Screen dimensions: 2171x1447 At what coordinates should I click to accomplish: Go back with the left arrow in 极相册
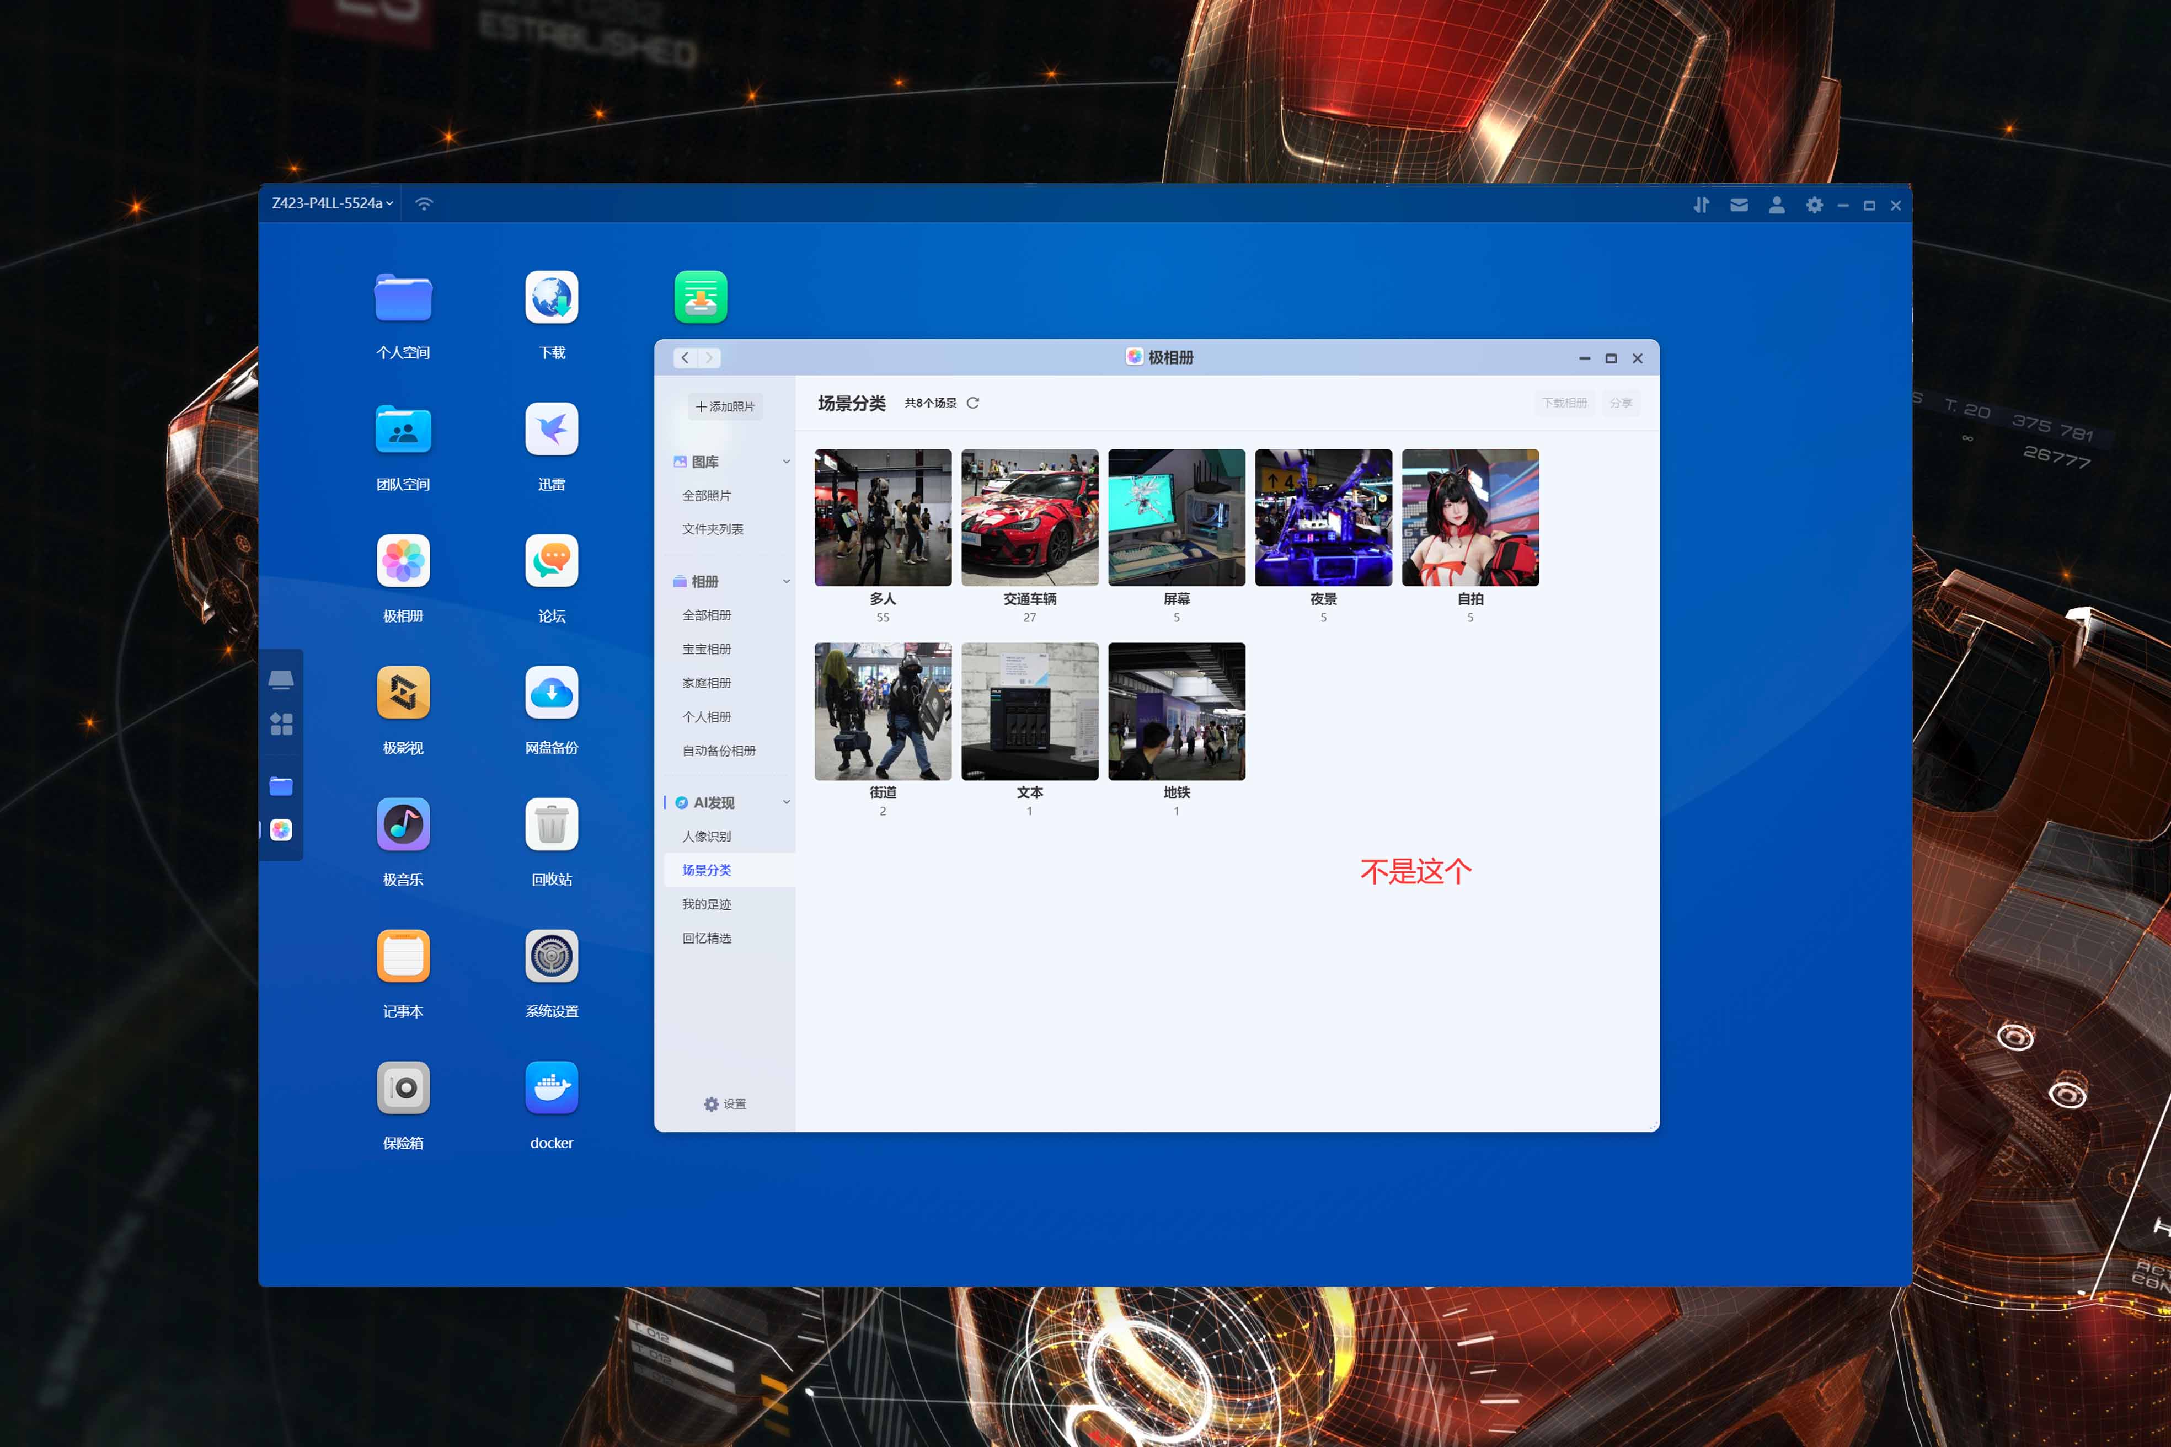pyautogui.click(x=685, y=358)
